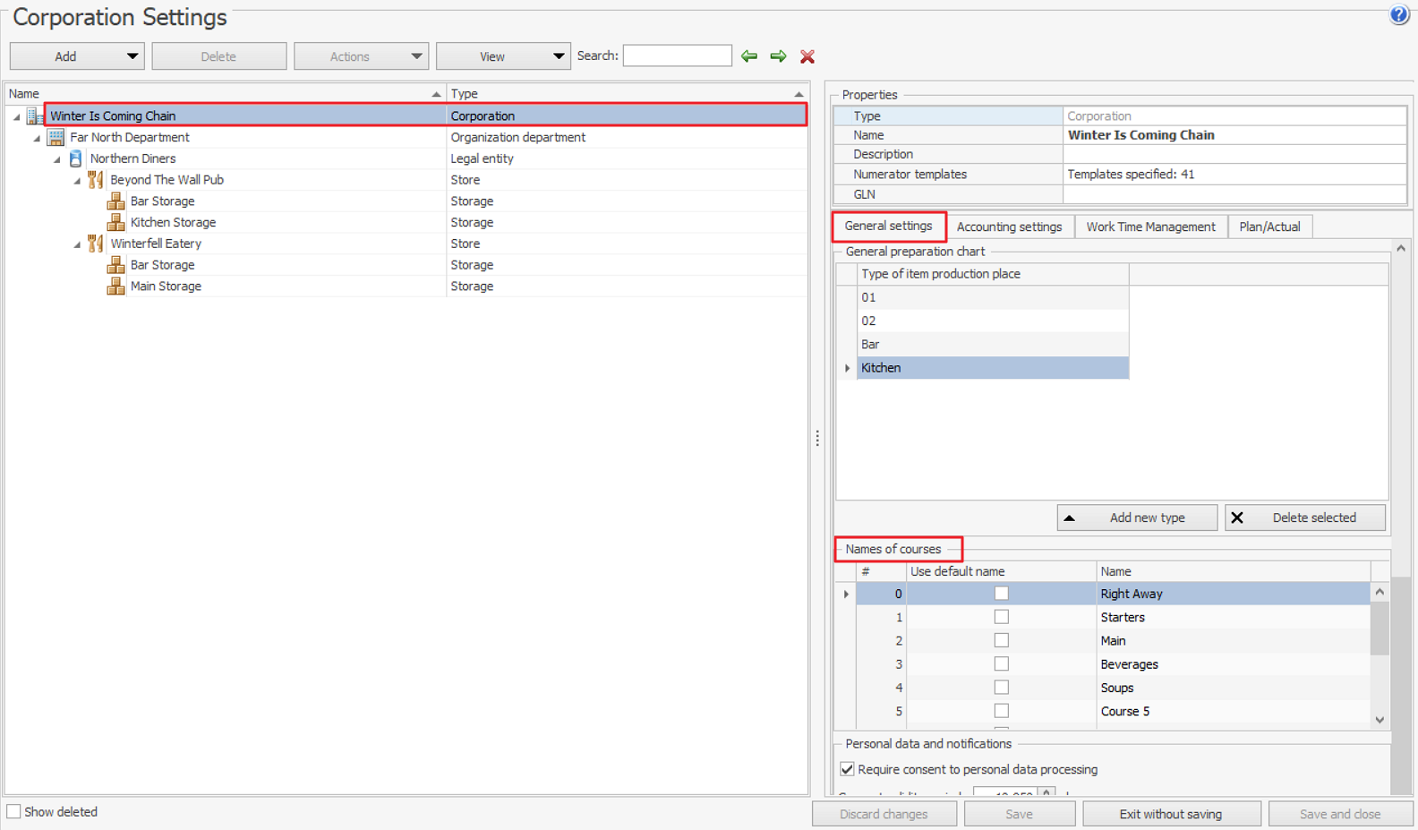The image size is (1418, 830).
Task: Open the Add dropdown menu
Action: coord(132,56)
